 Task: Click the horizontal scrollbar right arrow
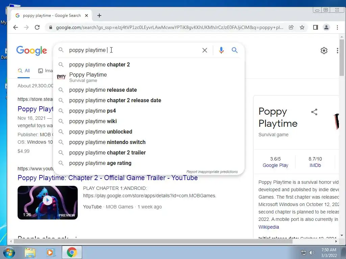[336, 241]
